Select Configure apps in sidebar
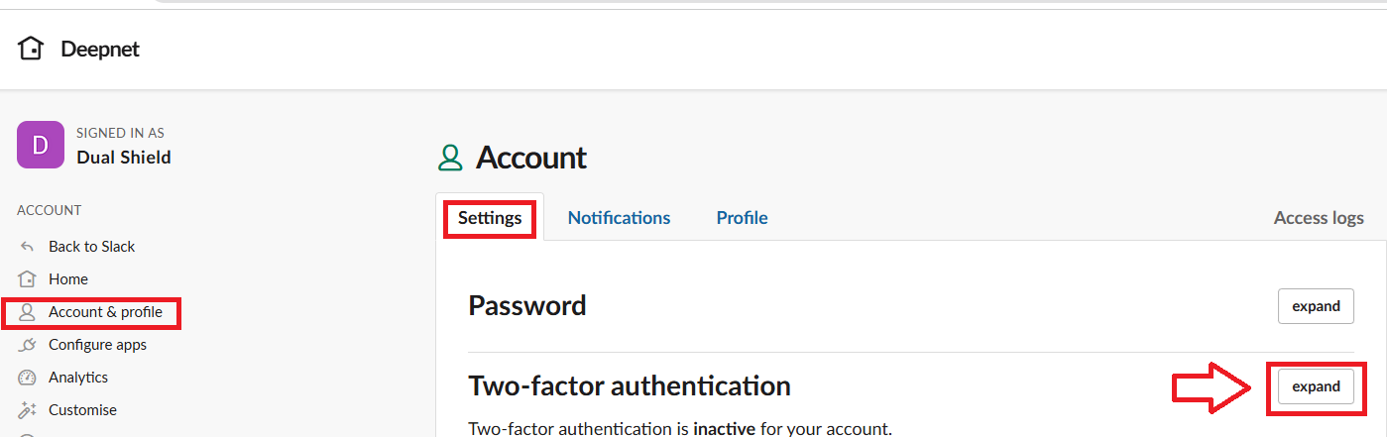Image resolution: width=1387 pixels, height=437 pixels. (97, 345)
